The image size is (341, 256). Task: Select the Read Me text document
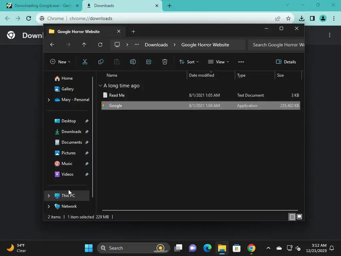coord(200,95)
